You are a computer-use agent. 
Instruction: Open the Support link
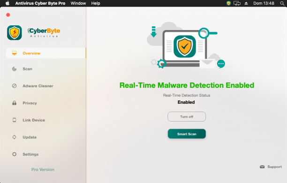pyautogui.click(x=274, y=167)
